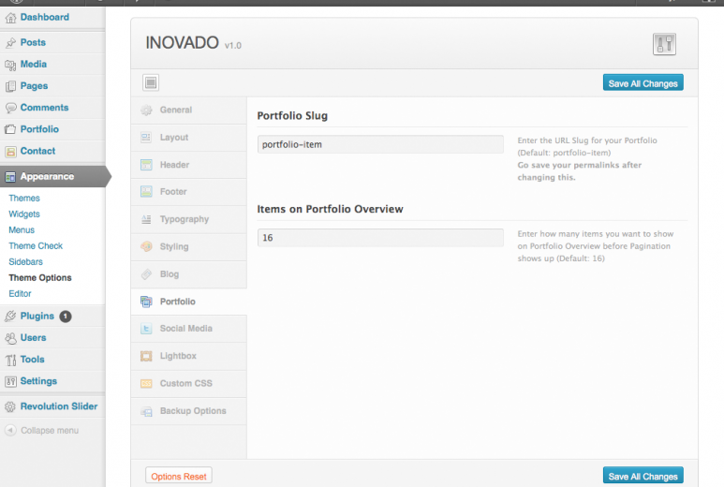The image size is (724, 487).
Task: Click the expand-all square icon above the tabs
Action: coord(151,82)
